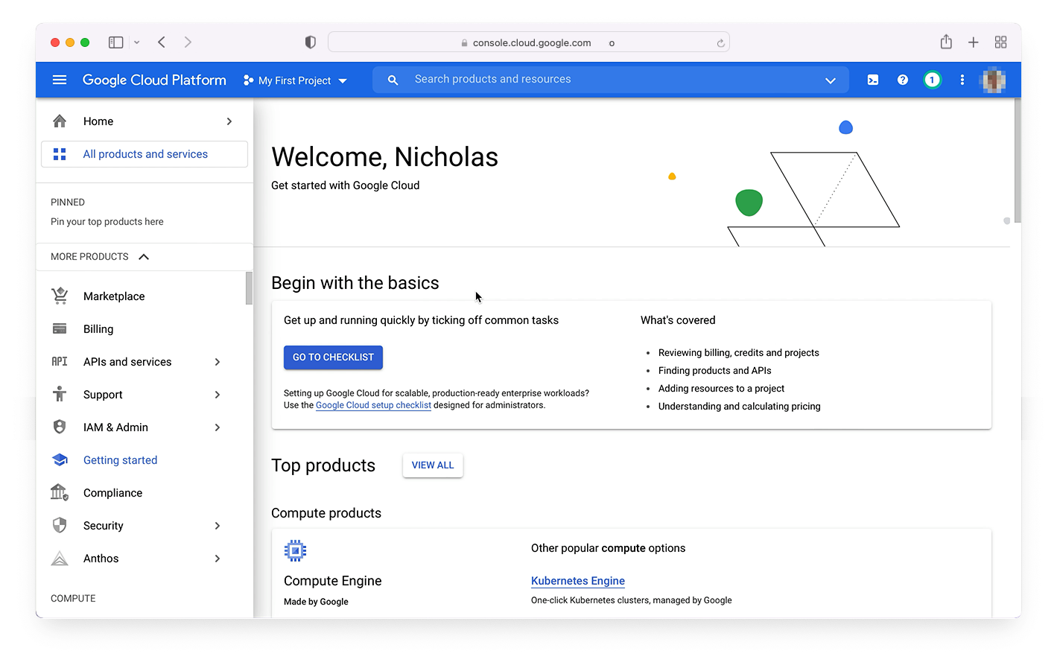The width and height of the screenshot is (1057, 668).
Task: Open the Kubernetes Engine link
Action: point(578,581)
